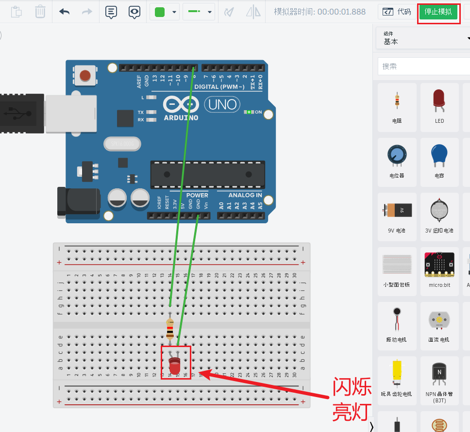Select the 振动电机 vibration motor
Viewport: 470px width, 432px height.
[x=397, y=326]
